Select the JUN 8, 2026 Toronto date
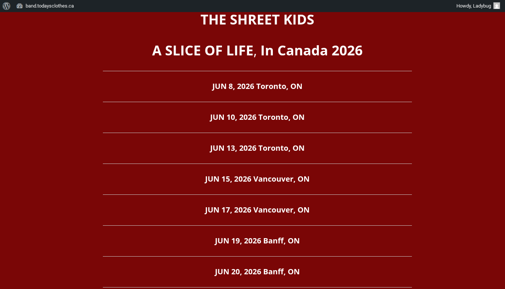 click(257, 86)
